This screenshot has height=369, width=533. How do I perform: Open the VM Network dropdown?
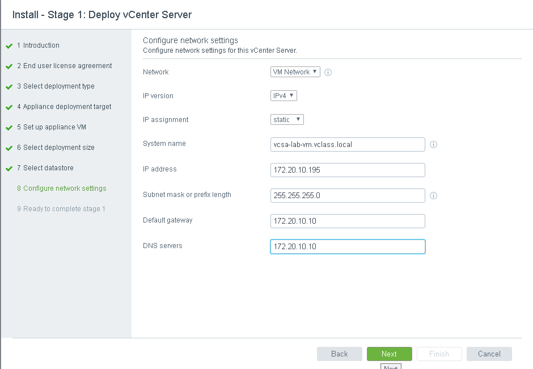[x=295, y=72]
